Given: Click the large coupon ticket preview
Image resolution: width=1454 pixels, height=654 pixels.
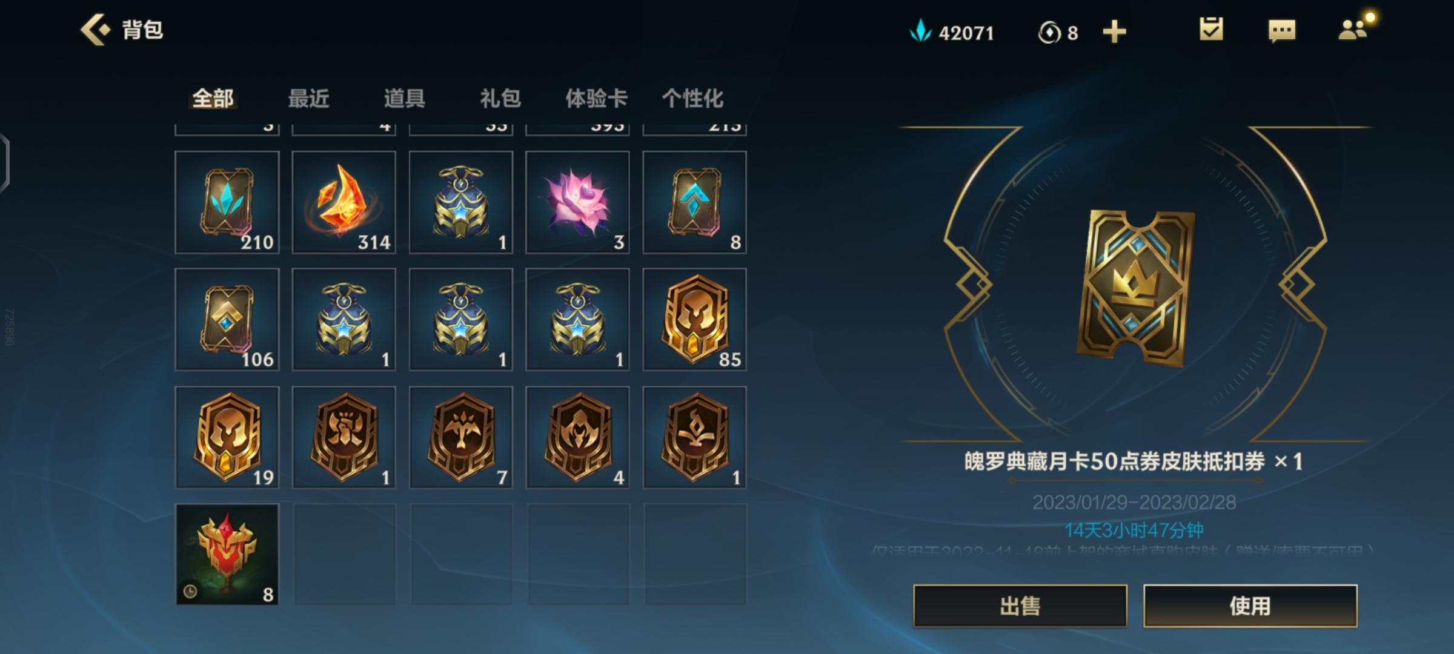Looking at the screenshot, I should (1135, 288).
